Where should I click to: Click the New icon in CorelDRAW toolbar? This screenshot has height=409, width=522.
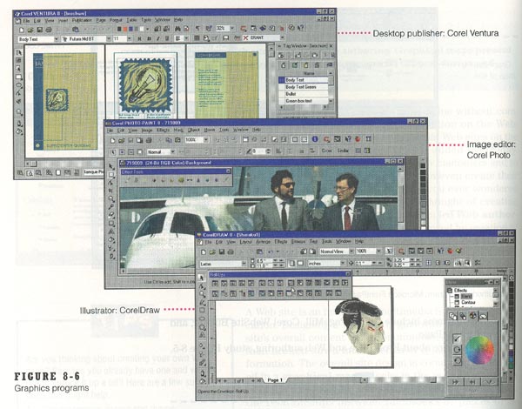204,252
